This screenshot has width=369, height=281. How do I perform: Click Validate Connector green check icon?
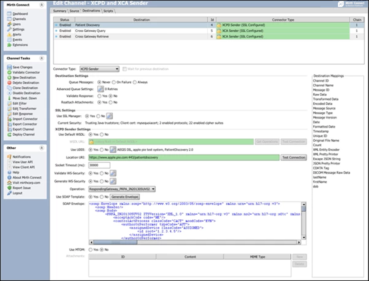(9, 72)
